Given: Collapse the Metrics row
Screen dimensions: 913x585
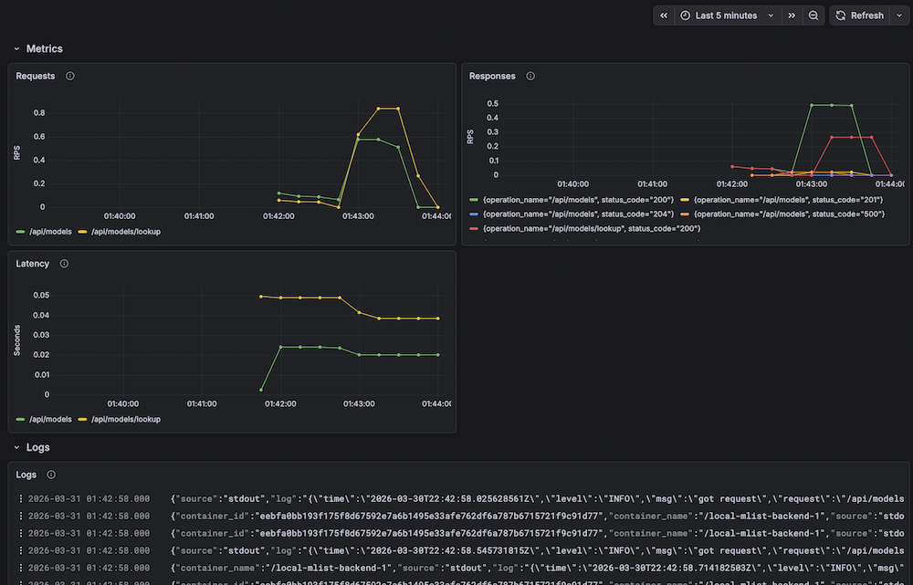Looking at the screenshot, I should click(16, 49).
